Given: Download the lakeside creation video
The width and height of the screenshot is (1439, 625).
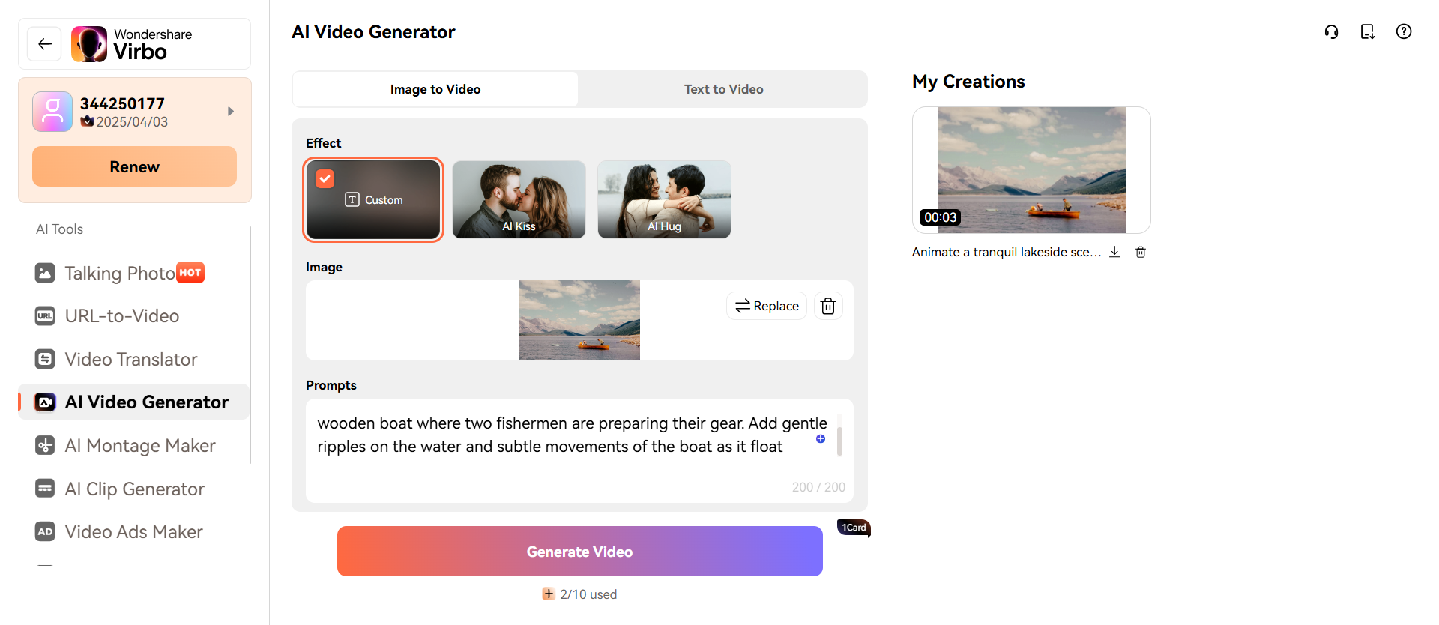Looking at the screenshot, I should [1114, 252].
